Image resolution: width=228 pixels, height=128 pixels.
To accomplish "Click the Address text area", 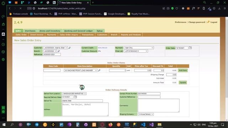I will 85,109.
